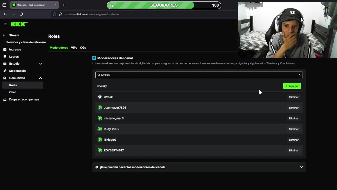This screenshot has height=190, width=337.
Task: Click Juanmayor7896 avatar icon
Action: coord(100,108)
